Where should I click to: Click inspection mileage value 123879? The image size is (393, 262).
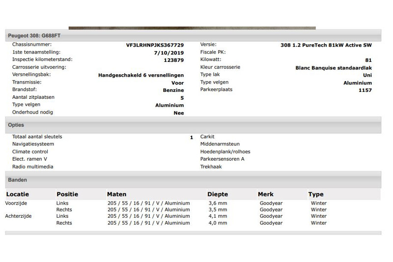click(x=173, y=60)
